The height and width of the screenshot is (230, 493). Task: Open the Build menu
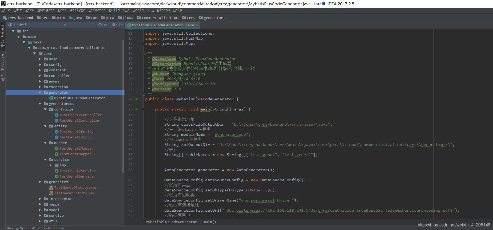click(x=114, y=10)
